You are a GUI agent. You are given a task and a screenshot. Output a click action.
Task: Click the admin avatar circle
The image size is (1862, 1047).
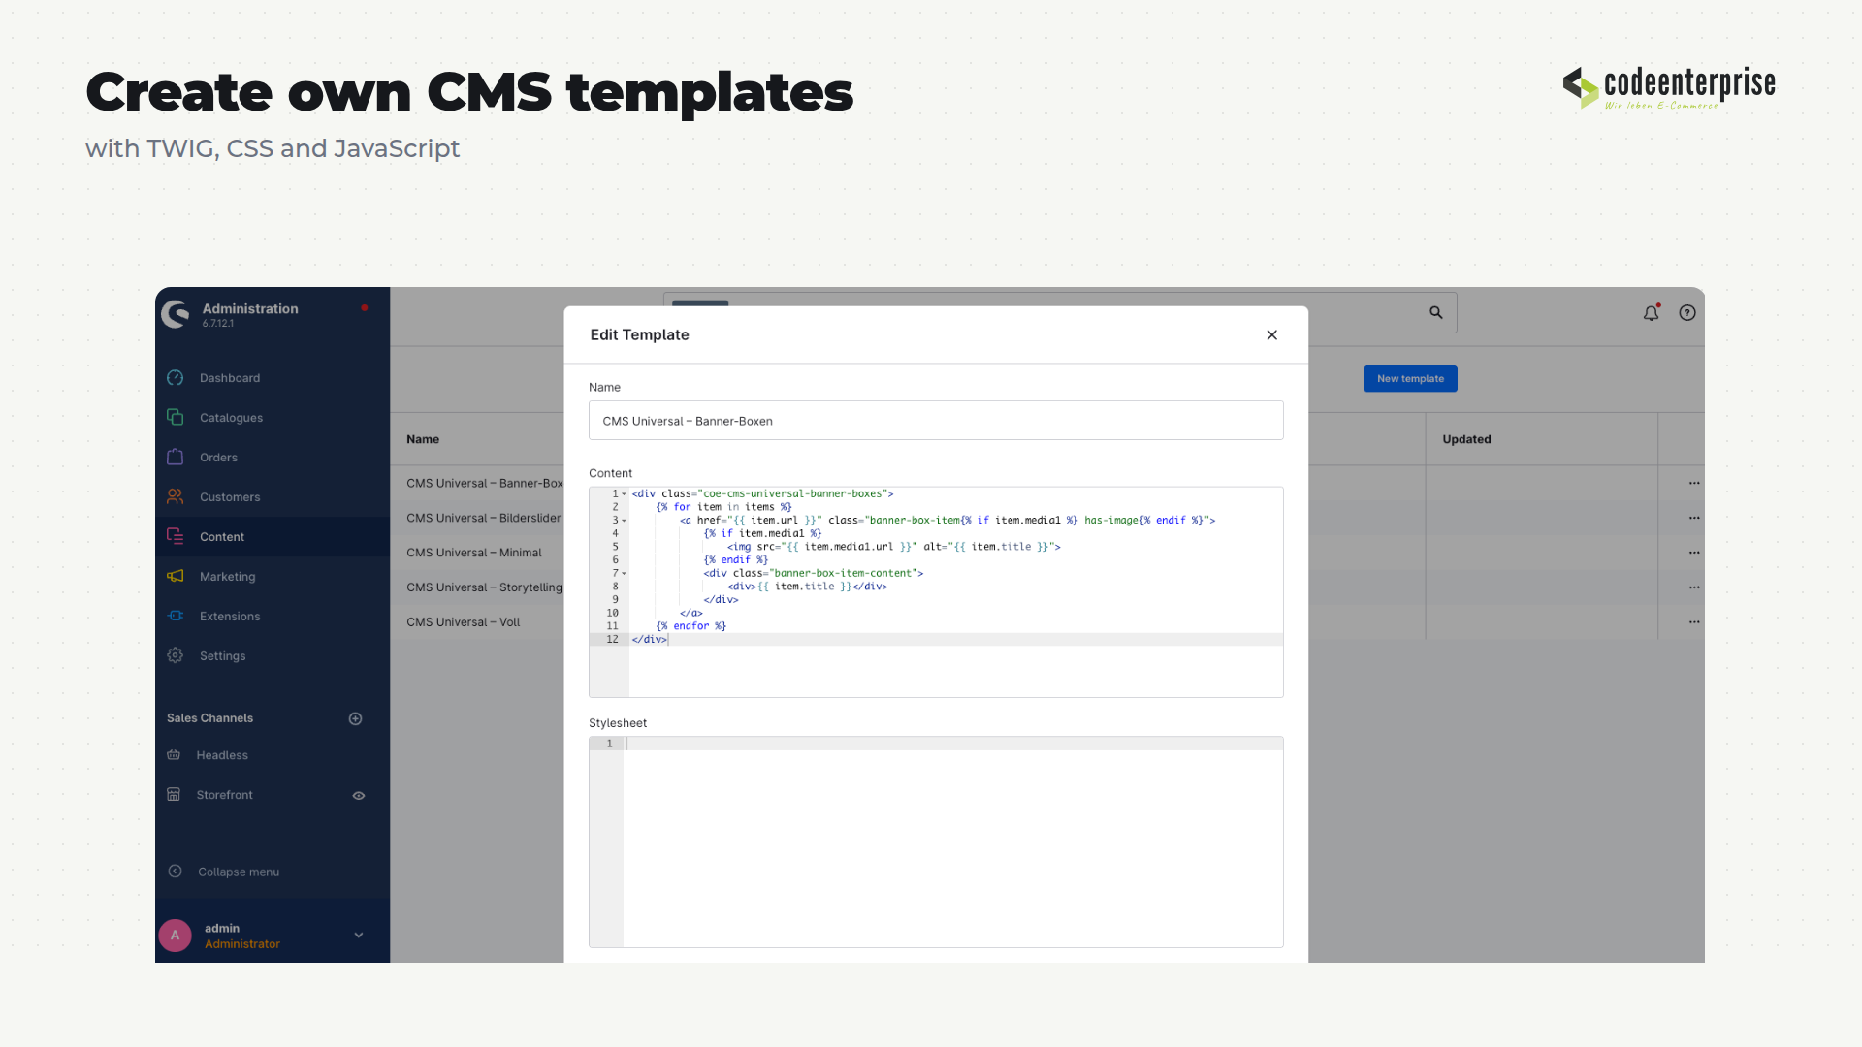coord(176,936)
